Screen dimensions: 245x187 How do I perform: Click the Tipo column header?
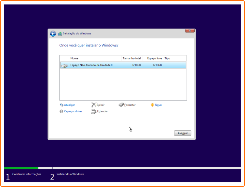[x=175, y=58]
